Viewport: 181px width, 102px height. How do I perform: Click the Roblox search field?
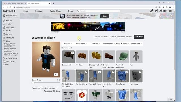tap(98, 11)
